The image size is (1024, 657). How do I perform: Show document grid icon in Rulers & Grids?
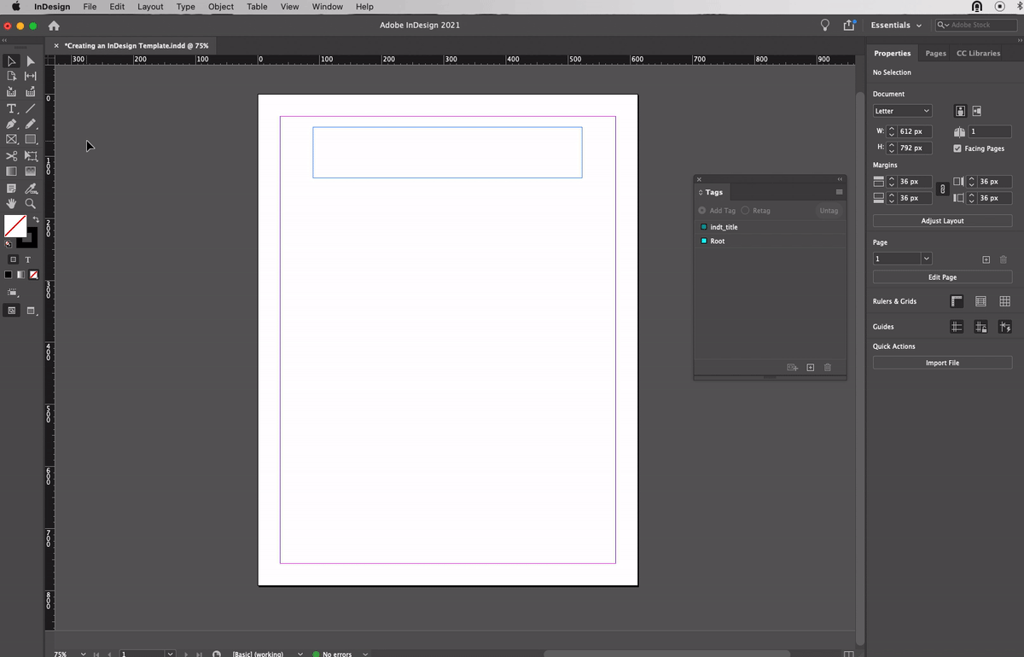click(1004, 301)
